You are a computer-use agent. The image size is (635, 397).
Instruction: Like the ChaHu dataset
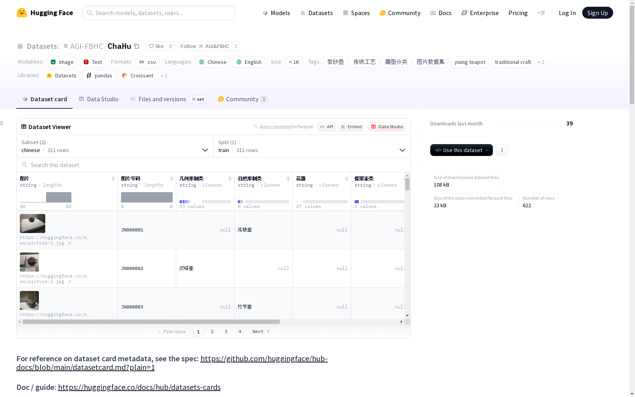tap(156, 46)
